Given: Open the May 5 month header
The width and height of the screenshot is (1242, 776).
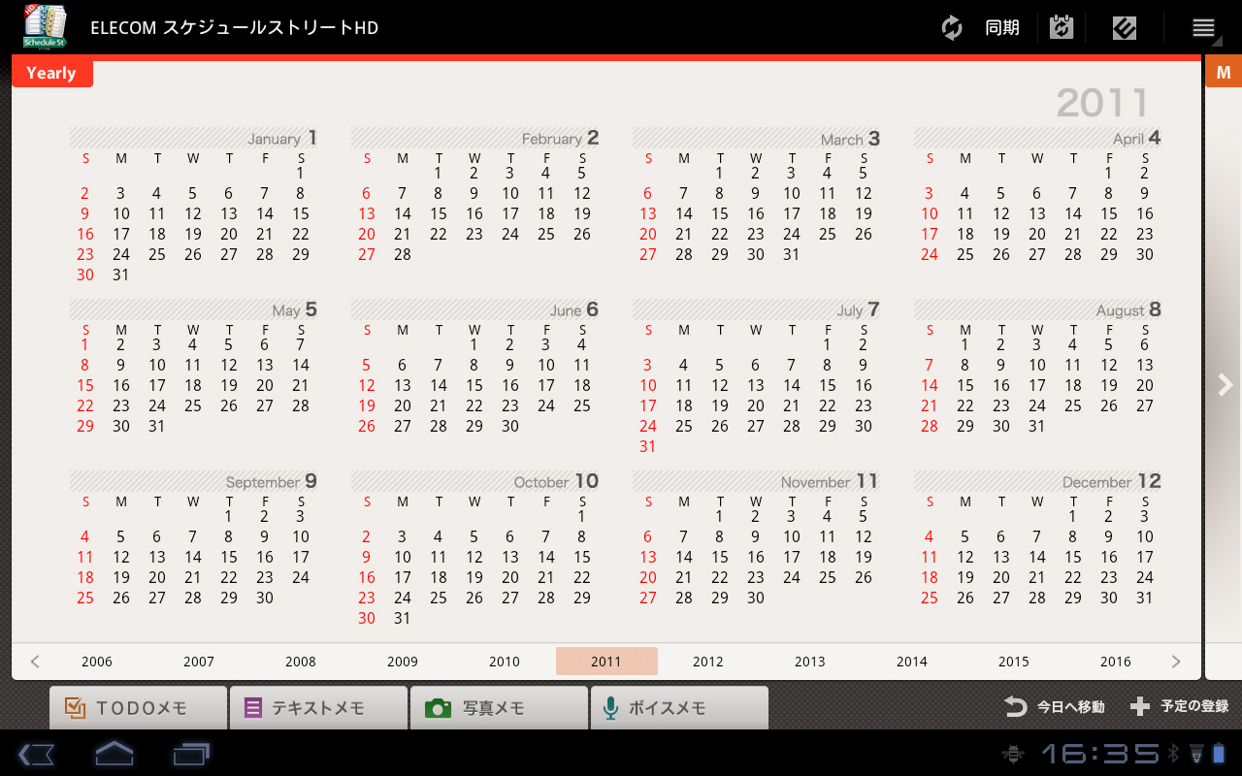Looking at the screenshot, I should click(x=194, y=309).
